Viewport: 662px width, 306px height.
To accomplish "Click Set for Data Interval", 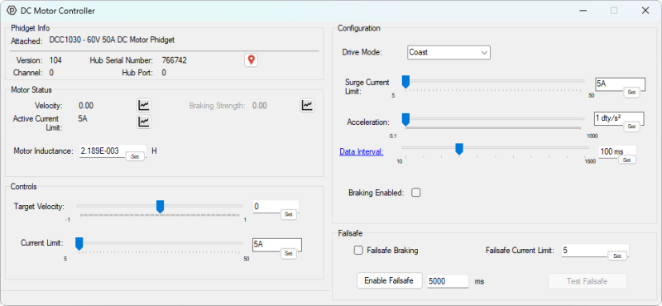I will [x=627, y=160].
